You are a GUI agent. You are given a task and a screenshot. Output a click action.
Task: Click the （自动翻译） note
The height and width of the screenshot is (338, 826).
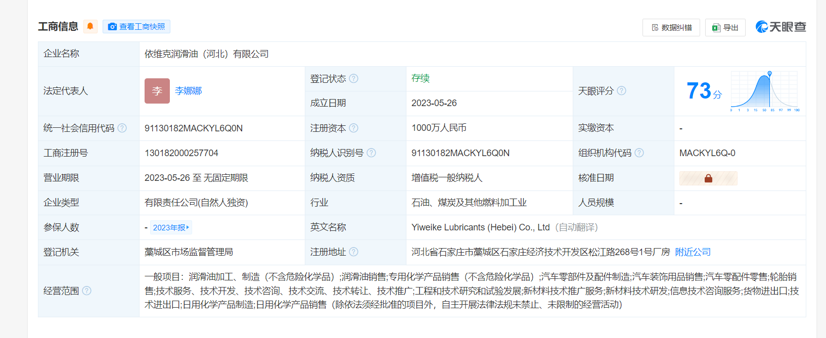point(576,227)
